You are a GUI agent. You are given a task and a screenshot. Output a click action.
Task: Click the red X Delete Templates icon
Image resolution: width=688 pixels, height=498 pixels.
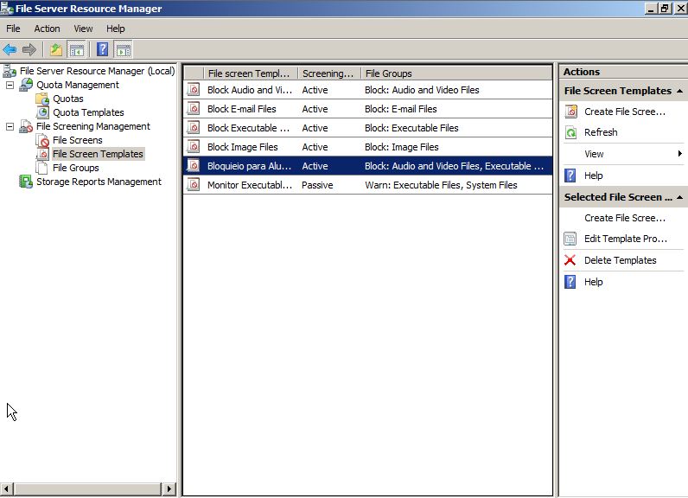[570, 260]
